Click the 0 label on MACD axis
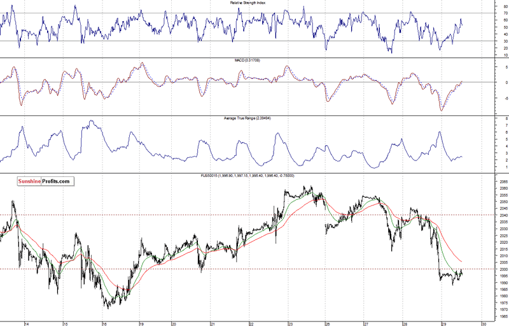509x326 pixels. (x=506, y=83)
